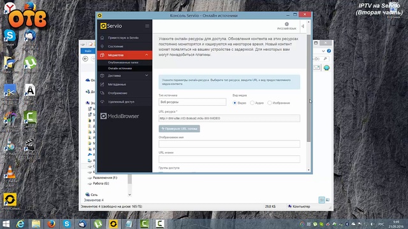This screenshot has height=229, width=408.
Task: Click the Explorer tree scroll down arrow
Action: tap(129, 195)
